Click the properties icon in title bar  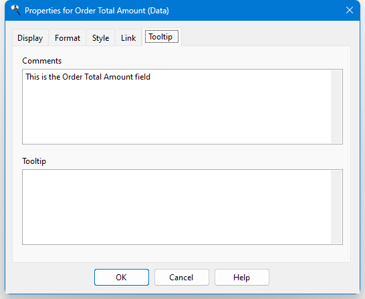16,10
